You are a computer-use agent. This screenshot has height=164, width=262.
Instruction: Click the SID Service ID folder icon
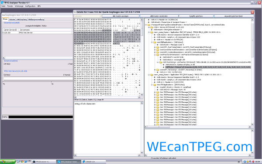(152, 27)
